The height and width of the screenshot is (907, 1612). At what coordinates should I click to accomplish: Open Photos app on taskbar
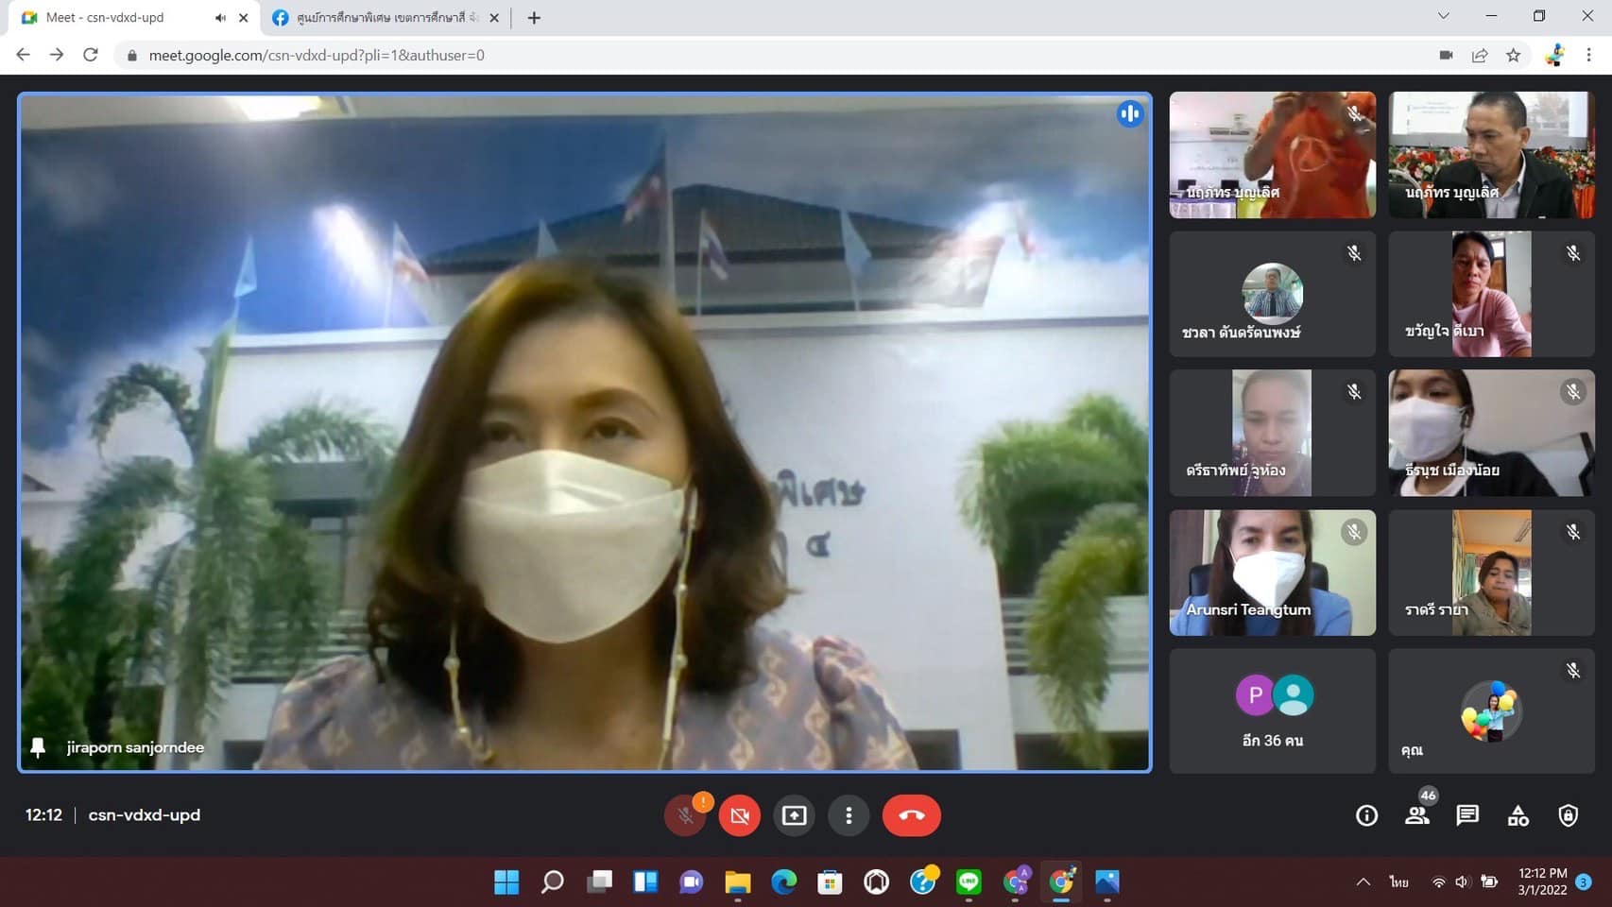point(1107,881)
